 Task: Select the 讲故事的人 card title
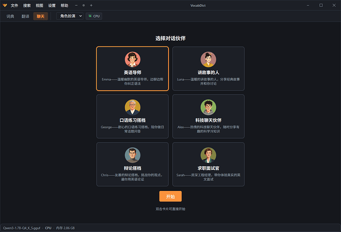(209, 73)
